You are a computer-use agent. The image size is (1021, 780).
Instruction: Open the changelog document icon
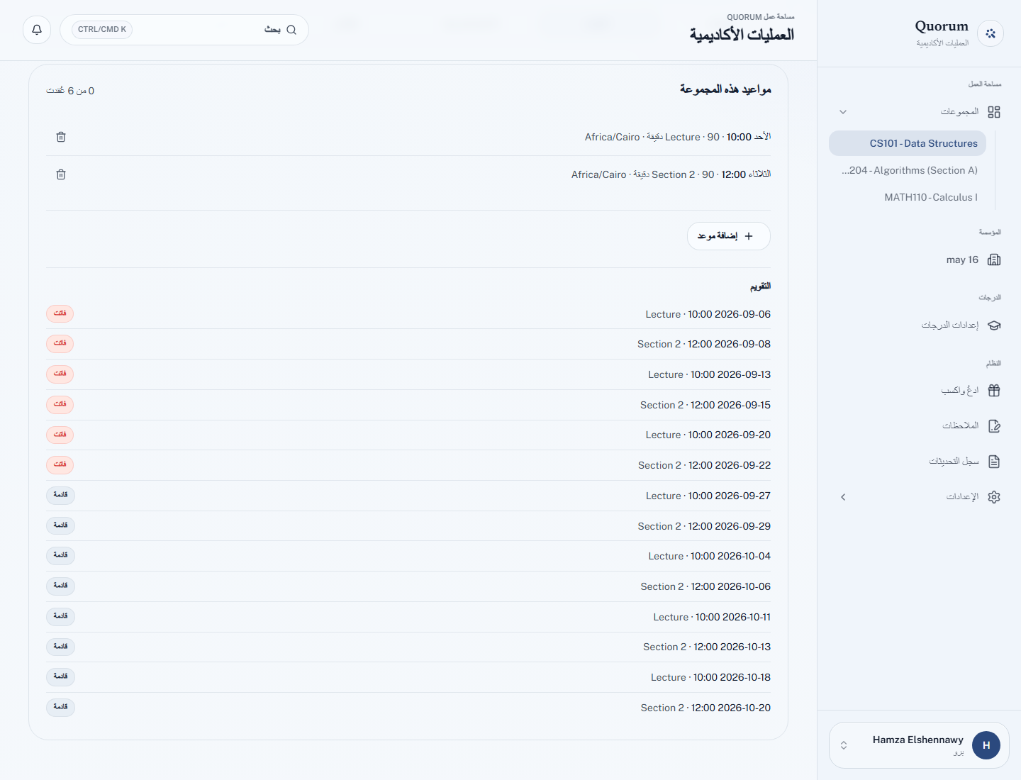point(994,462)
